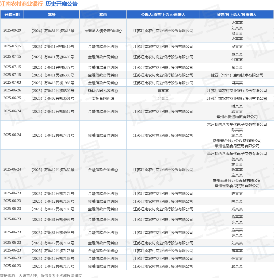Select case number (2025)苏0402民初3501号
The width and height of the screenshot is (274, 278).
pos(53,99)
